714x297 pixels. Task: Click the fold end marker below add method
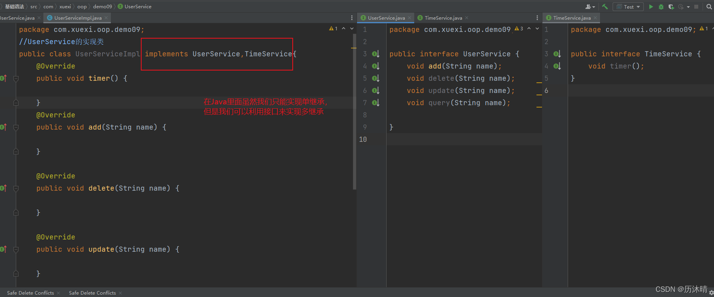(x=16, y=151)
